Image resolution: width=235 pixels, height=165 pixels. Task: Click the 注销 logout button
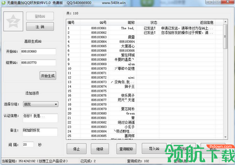click(x=40, y=27)
